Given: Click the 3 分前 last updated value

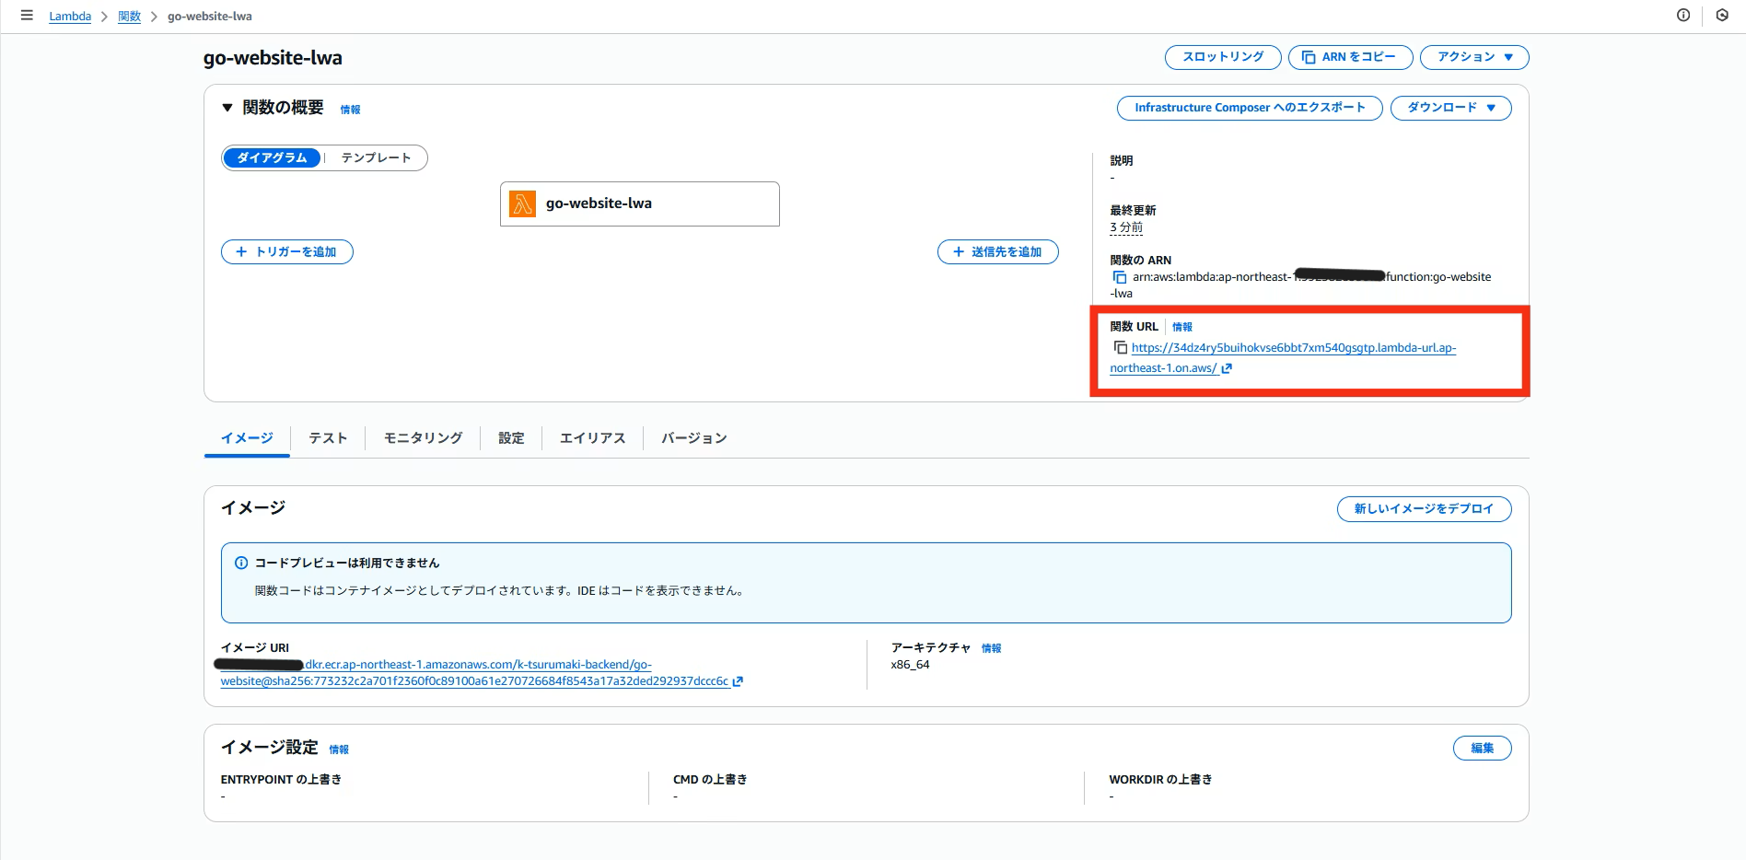Looking at the screenshot, I should pos(1126,227).
